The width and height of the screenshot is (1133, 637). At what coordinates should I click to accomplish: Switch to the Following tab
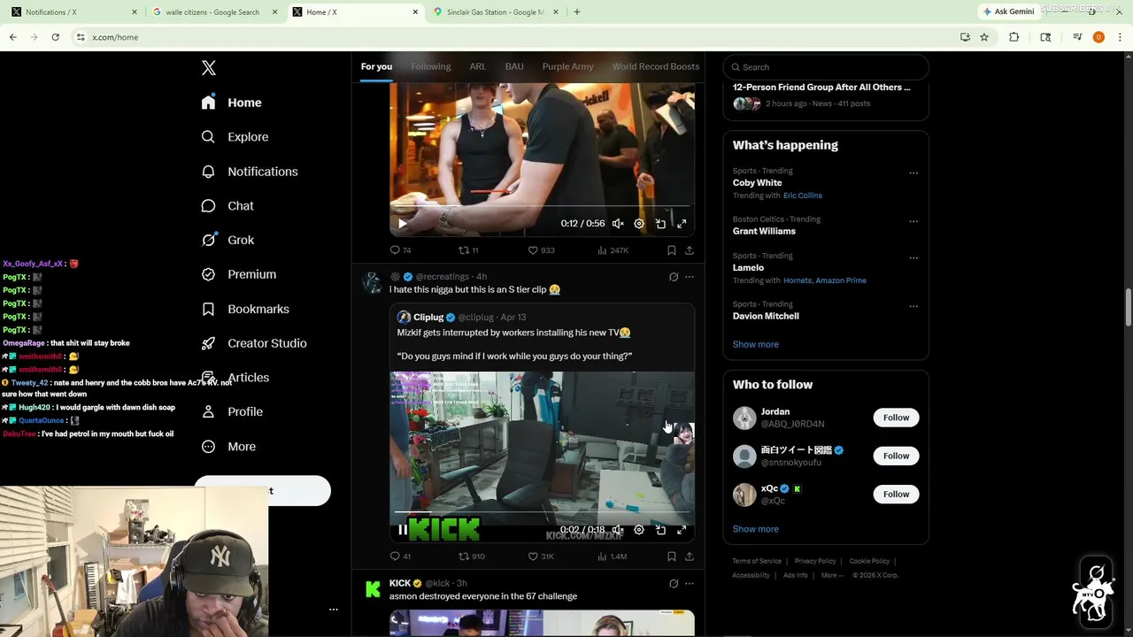tap(431, 66)
